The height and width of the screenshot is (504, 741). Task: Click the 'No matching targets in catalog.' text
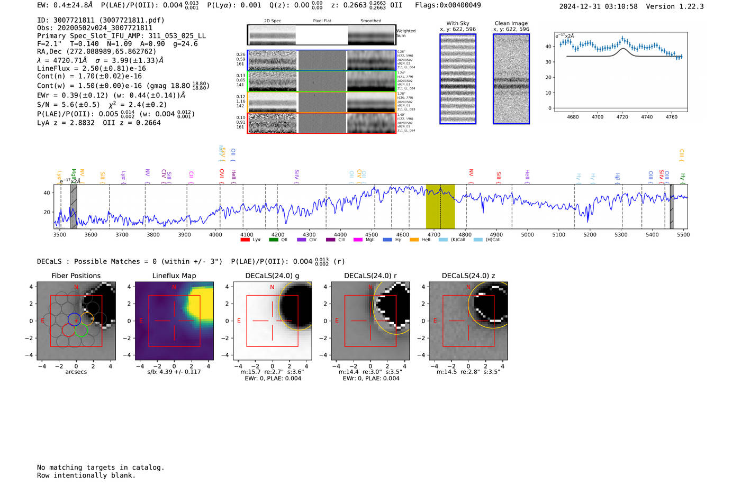(101, 468)
